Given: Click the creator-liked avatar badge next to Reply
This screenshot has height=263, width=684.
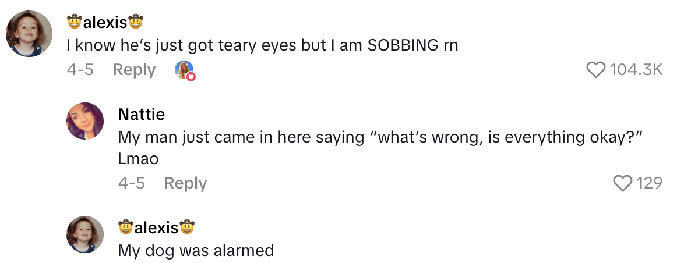Looking at the screenshot, I should point(184,70).
